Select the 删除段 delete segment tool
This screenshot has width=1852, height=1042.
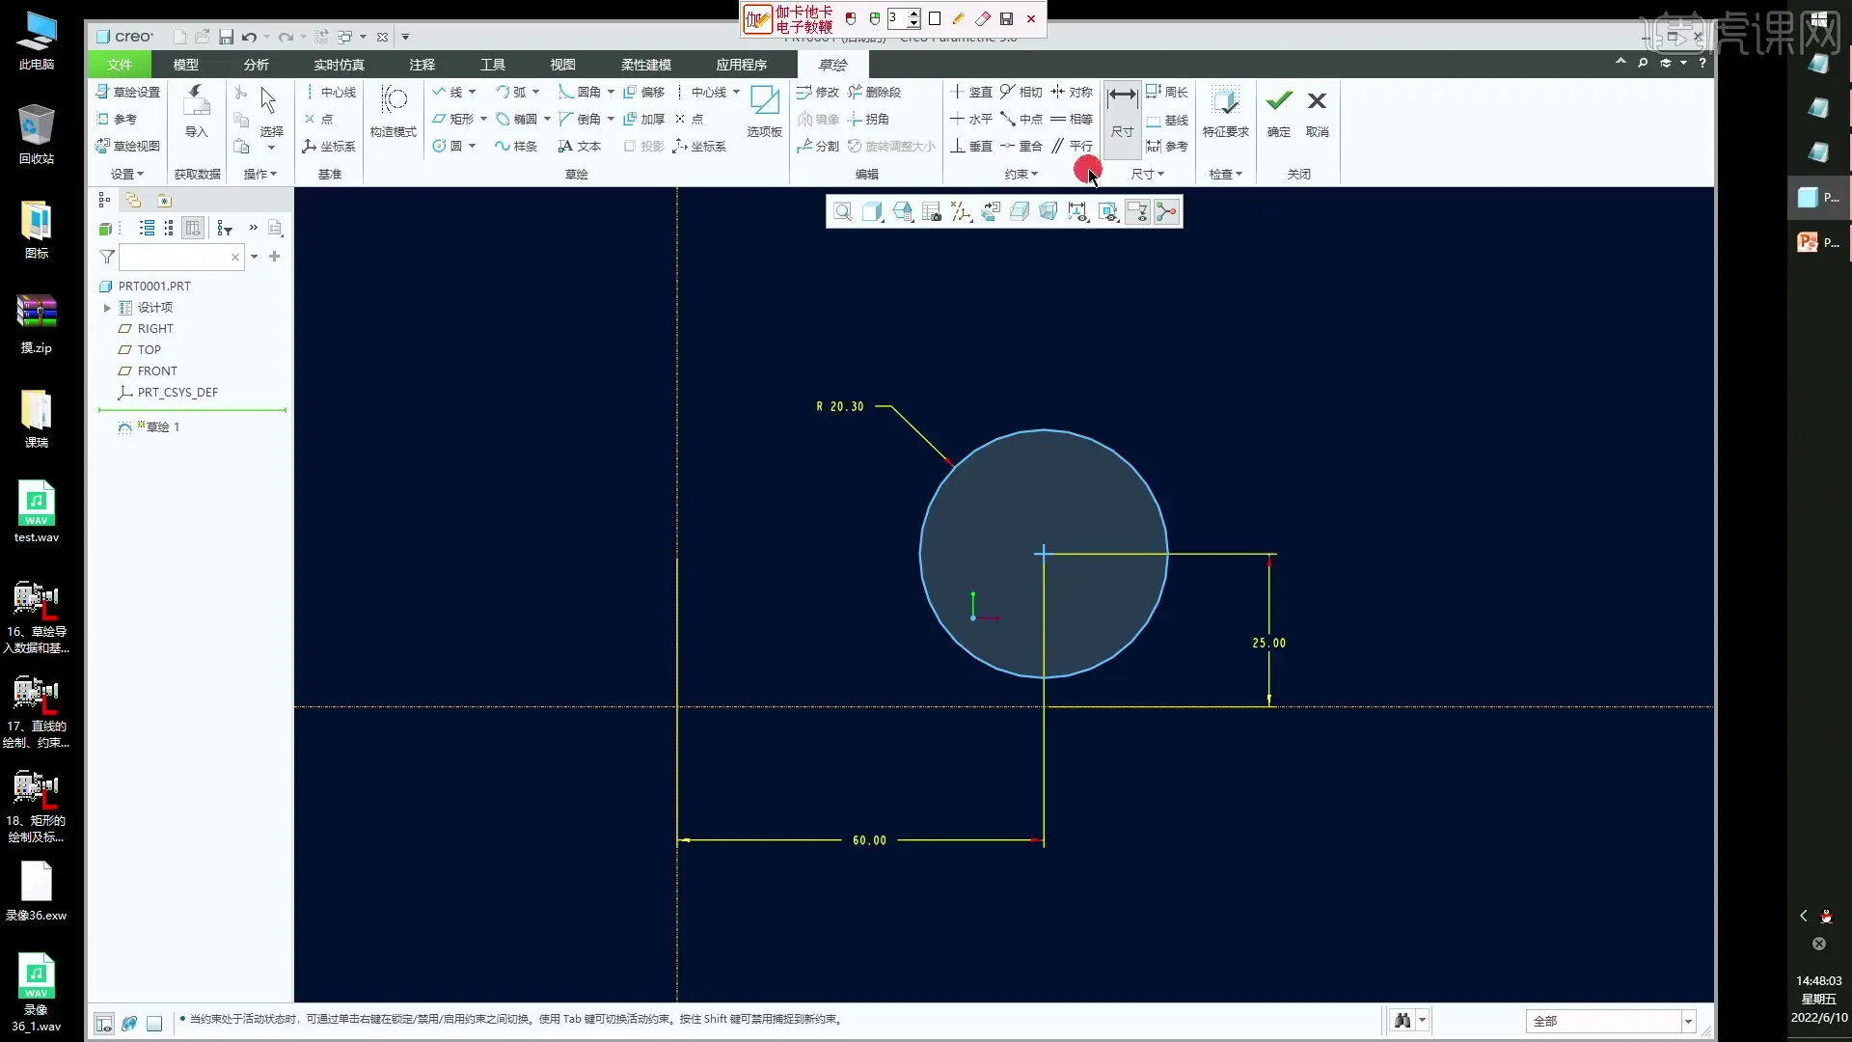click(x=874, y=92)
